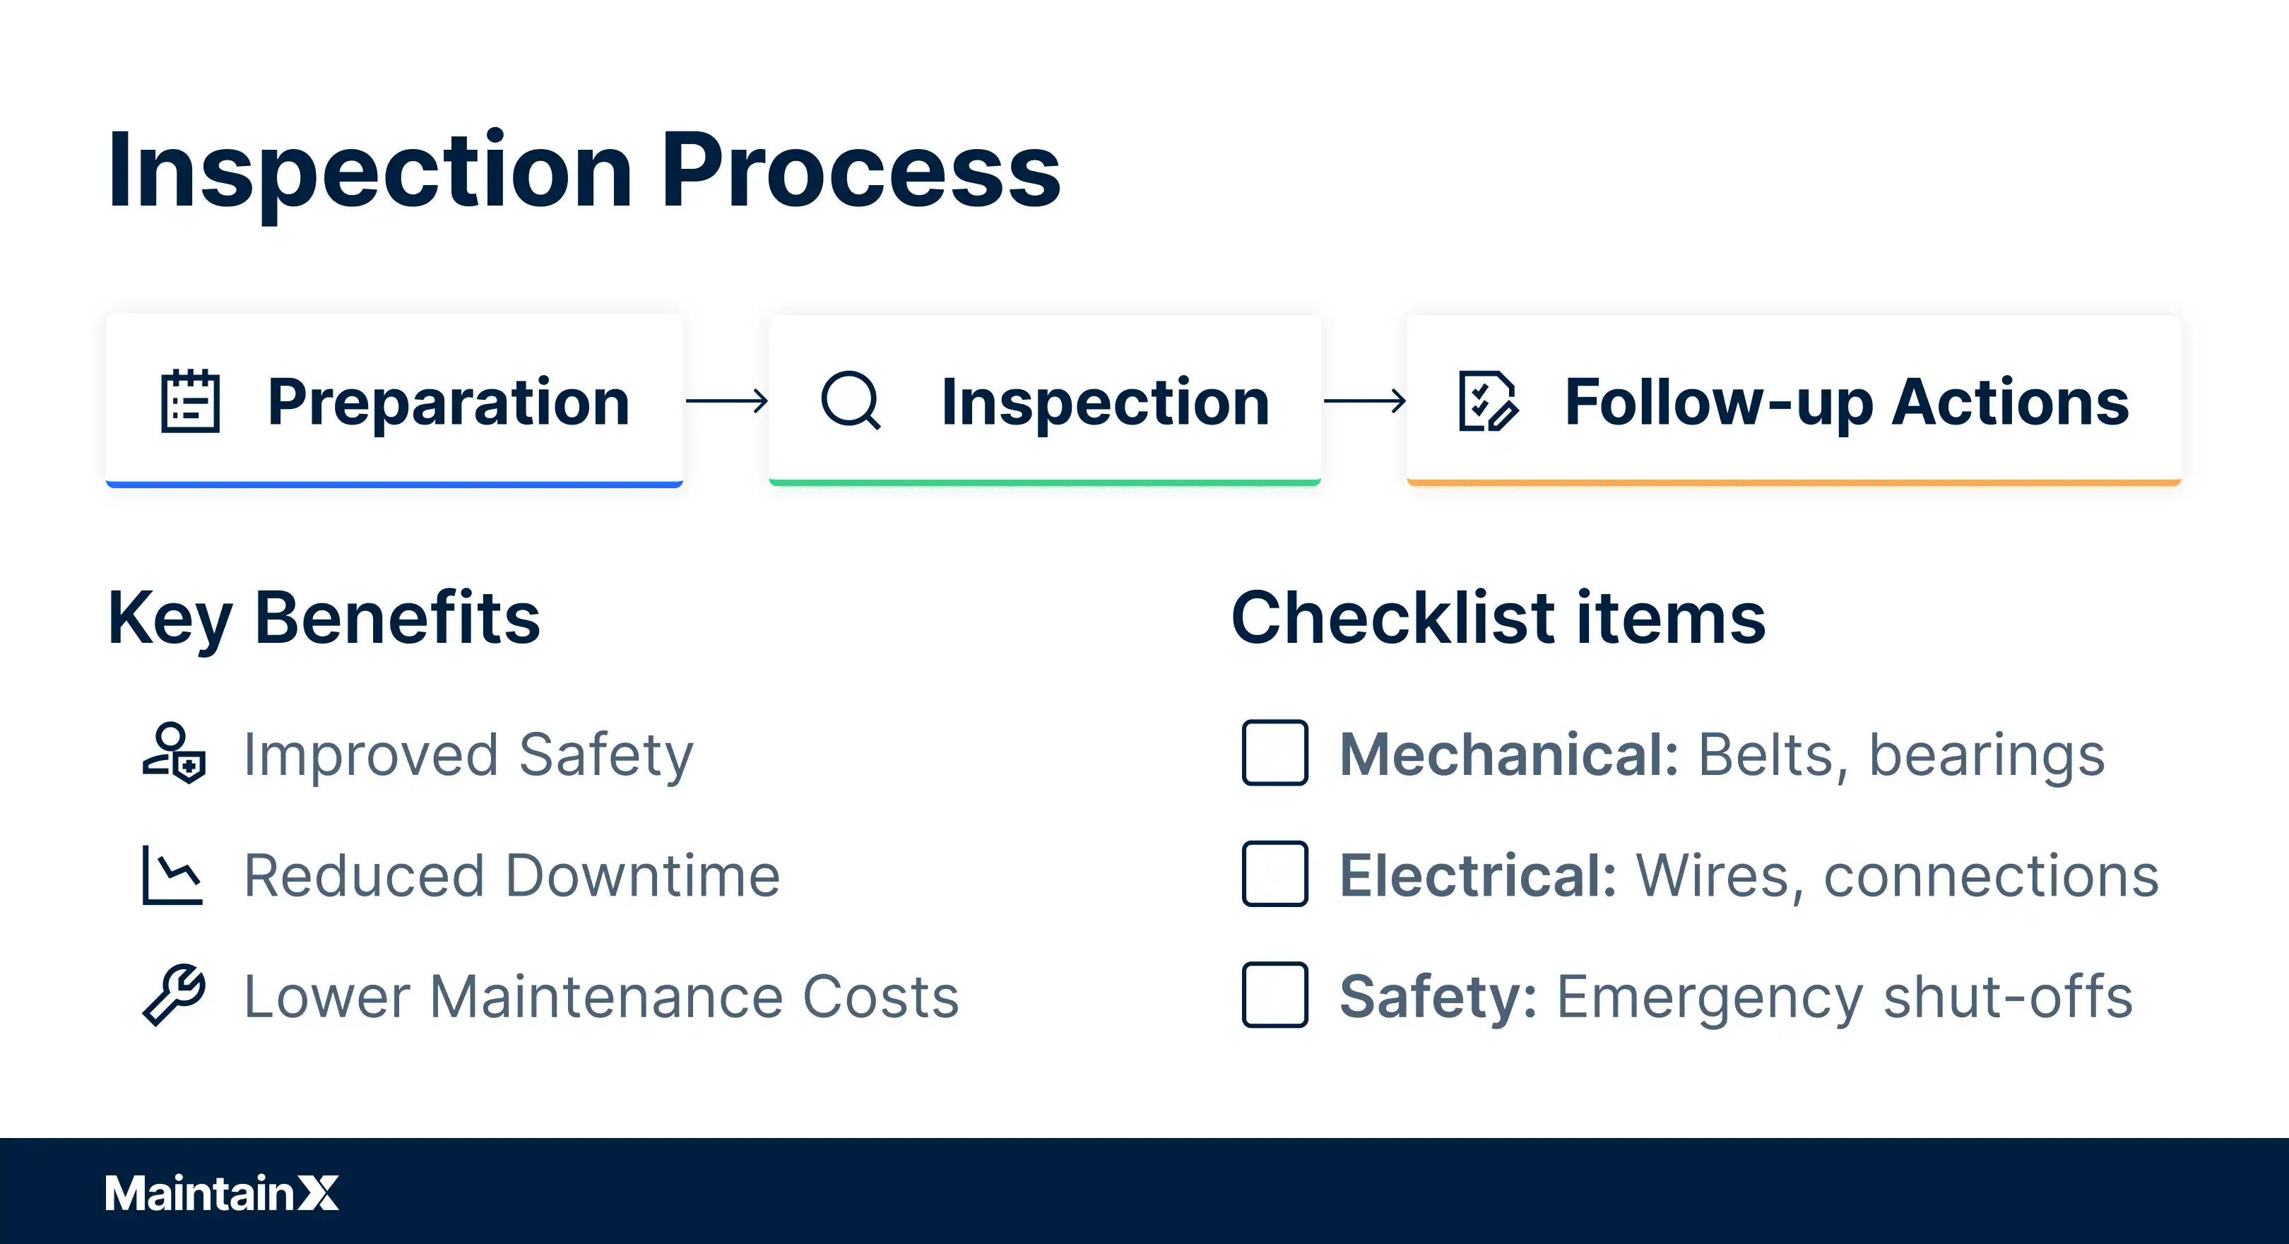Check the Mechanical belts bearings checkbox
This screenshot has width=2289, height=1244.
1275,752
